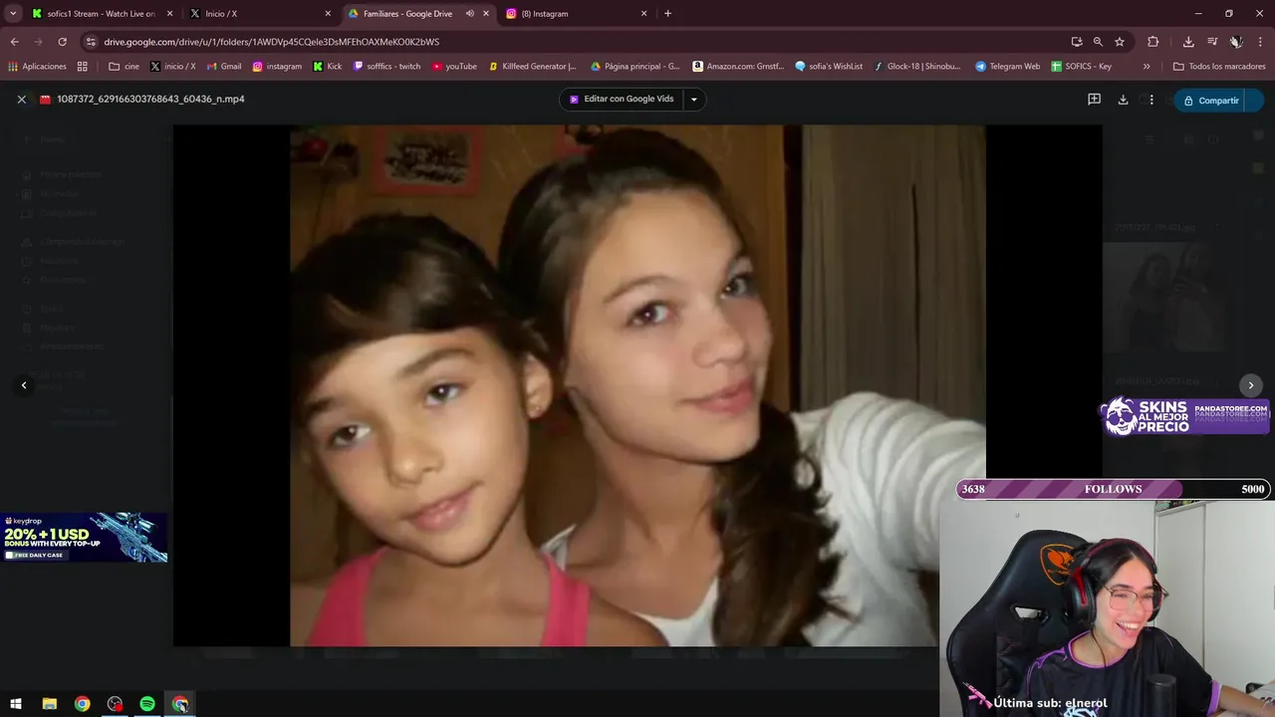The width and height of the screenshot is (1275, 717).
Task: Open Kick bookmark
Action: [327, 67]
